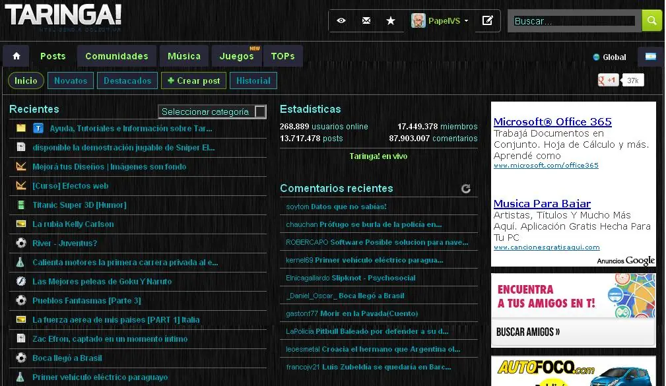
Task: Click the Anuncios Google label
Action: (x=626, y=261)
